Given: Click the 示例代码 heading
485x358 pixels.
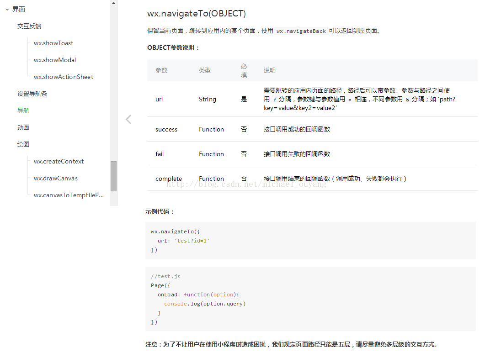Looking at the screenshot, I should click(x=160, y=211).
